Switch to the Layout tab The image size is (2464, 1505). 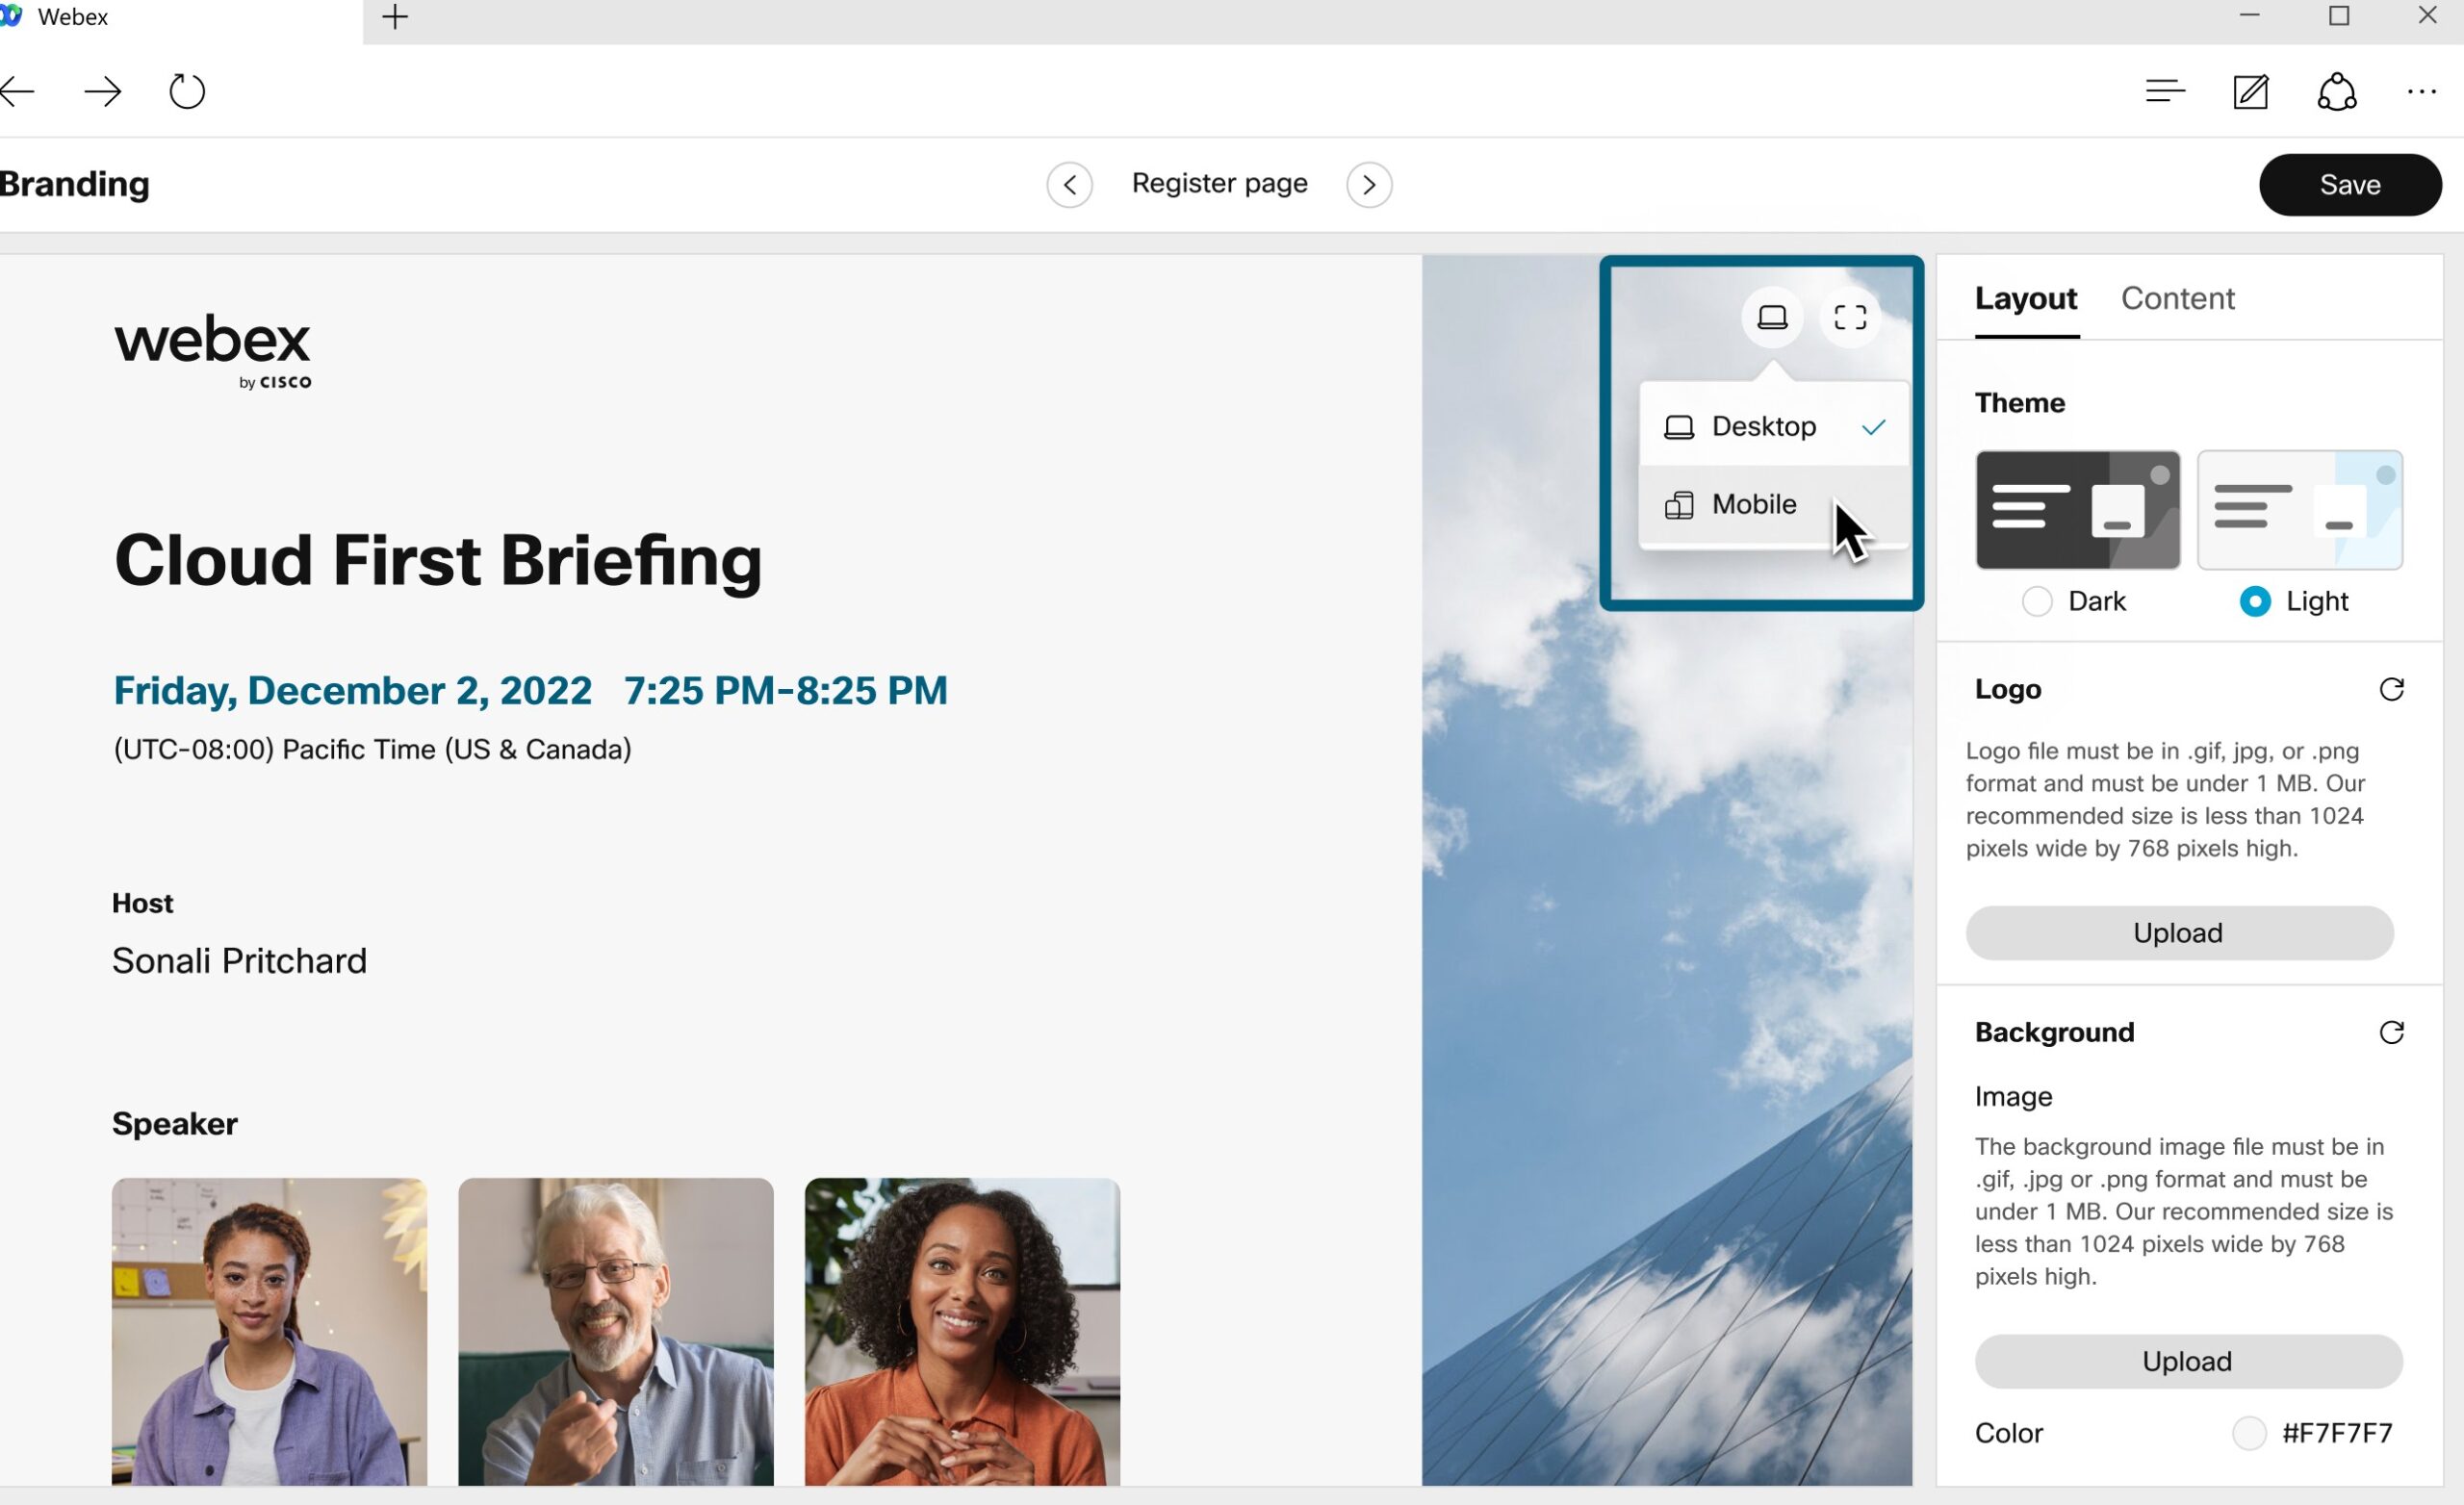2026,298
